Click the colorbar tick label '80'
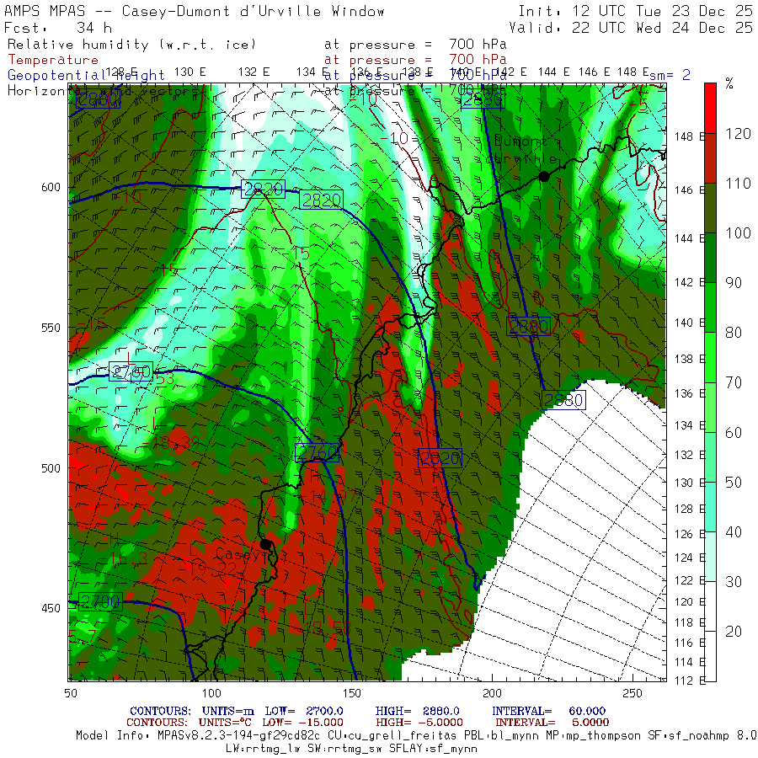758x758 pixels. 734,333
